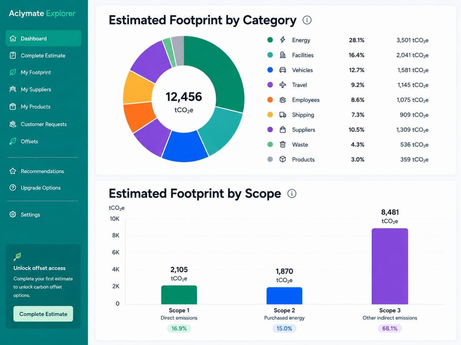
Task: Click info icon beside Footprint by Category
Action: (307, 20)
